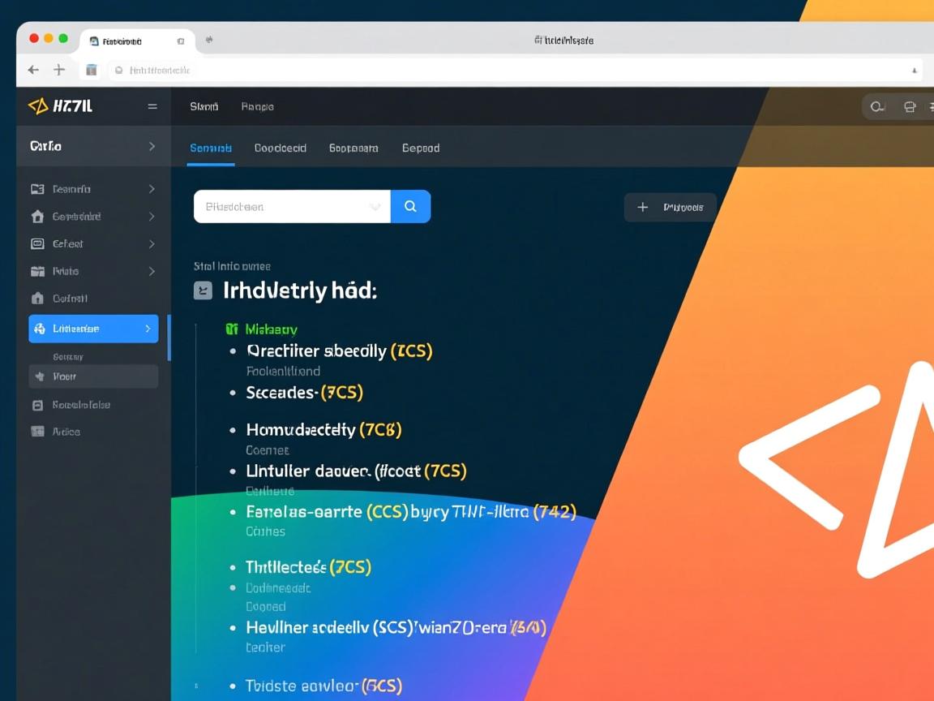Click the search icon in top-right toolbar

pyautogui.click(x=876, y=107)
